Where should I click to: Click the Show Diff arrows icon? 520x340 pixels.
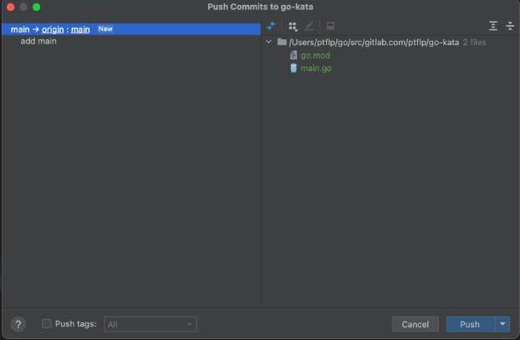pyautogui.click(x=271, y=26)
